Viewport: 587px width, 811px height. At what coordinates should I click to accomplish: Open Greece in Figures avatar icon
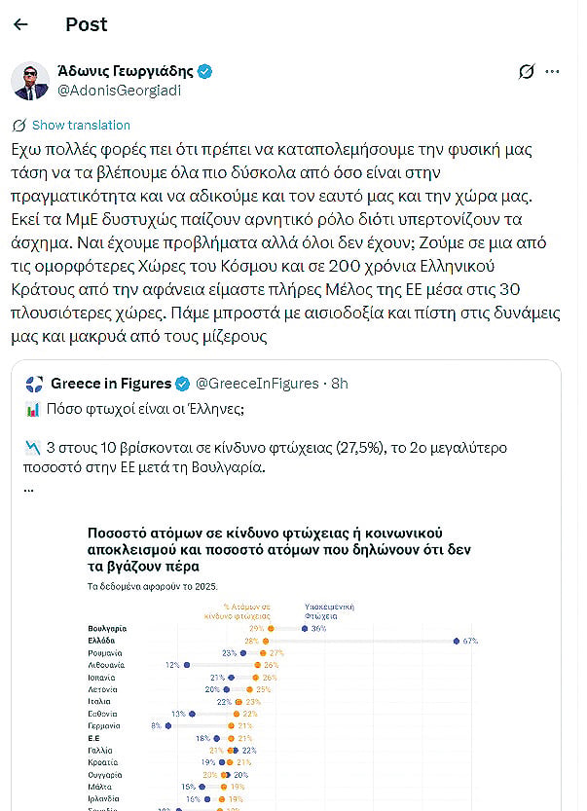tap(35, 384)
